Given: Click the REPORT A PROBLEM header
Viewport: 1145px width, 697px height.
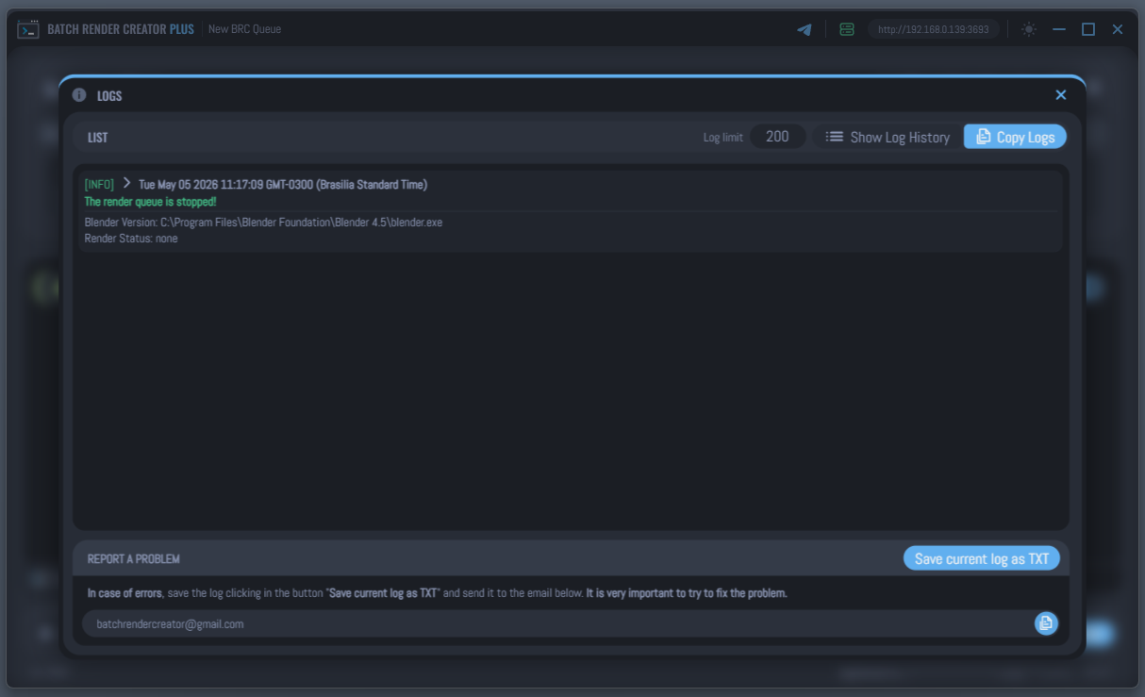Looking at the screenshot, I should point(134,559).
